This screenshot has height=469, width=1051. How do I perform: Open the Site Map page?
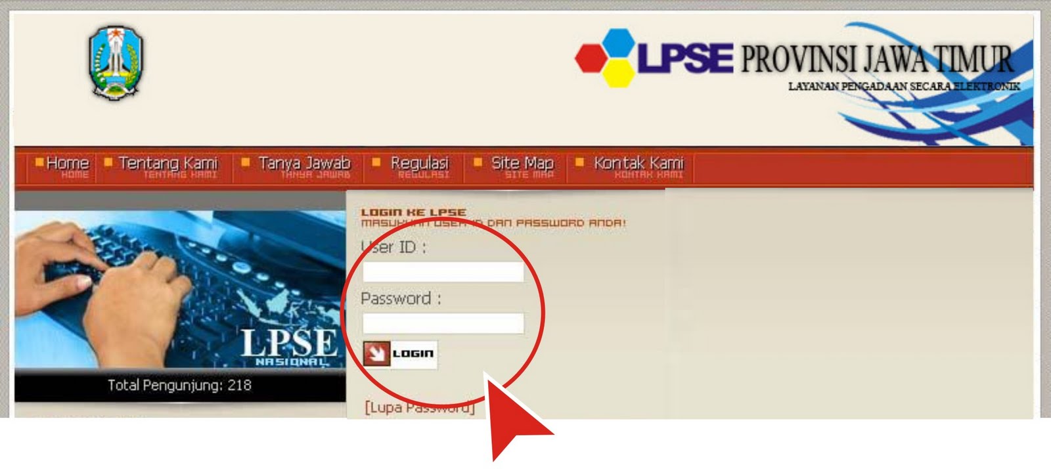tap(522, 163)
